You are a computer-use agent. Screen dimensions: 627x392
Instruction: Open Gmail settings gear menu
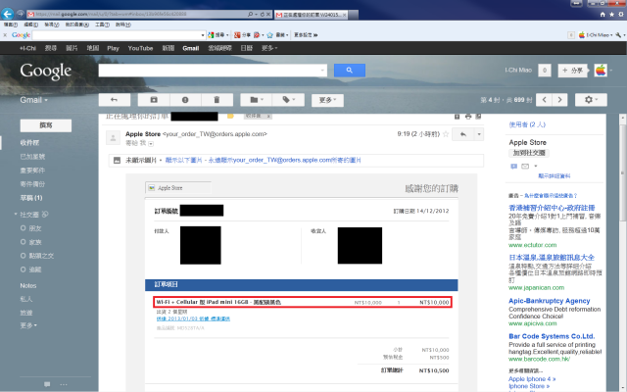(x=591, y=100)
